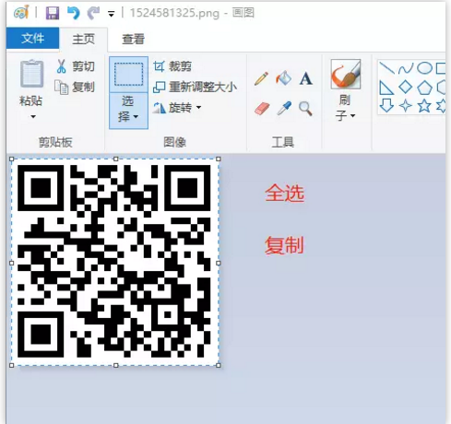
Task: Select the Pentagon shape
Action: pos(424,88)
